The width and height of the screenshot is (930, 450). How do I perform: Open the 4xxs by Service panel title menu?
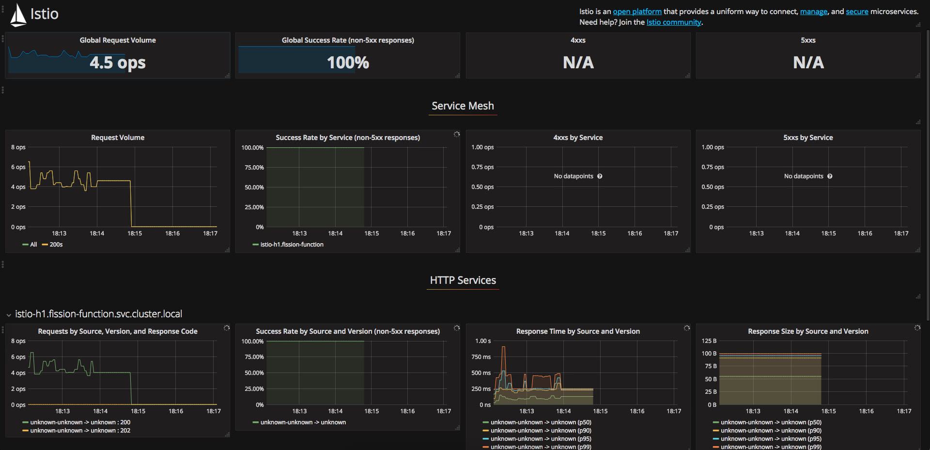pyautogui.click(x=578, y=138)
